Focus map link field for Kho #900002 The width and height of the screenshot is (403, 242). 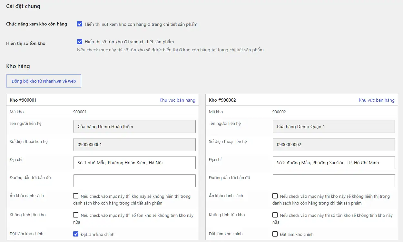[334, 181]
